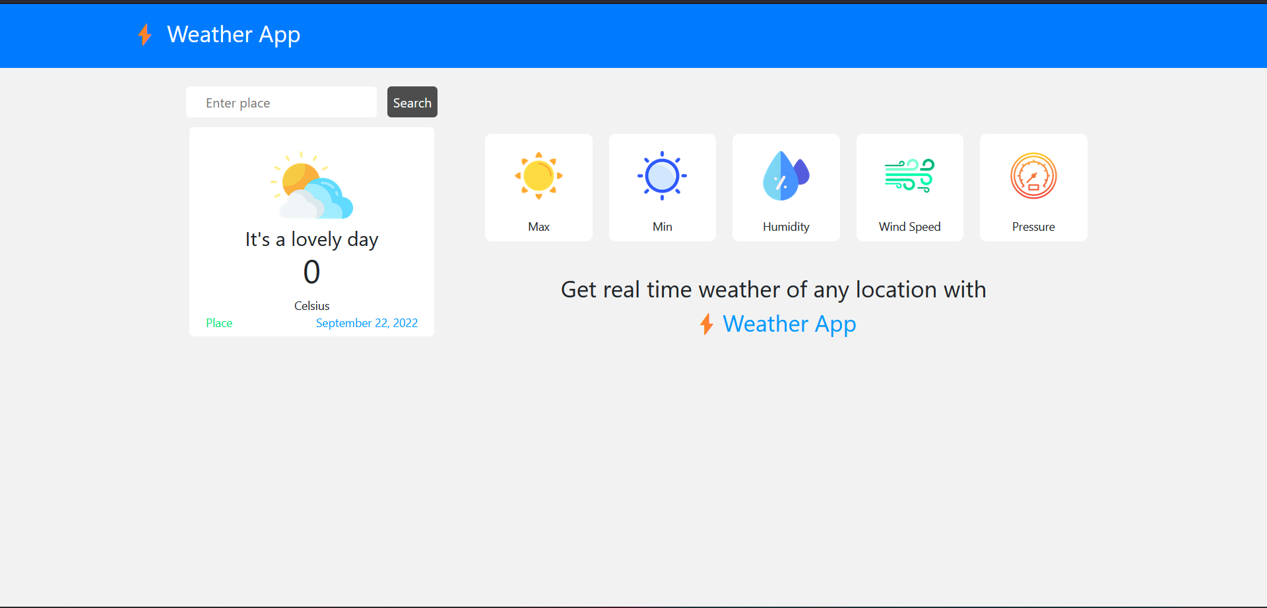
Task: Select the Max card label
Action: click(538, 226)
